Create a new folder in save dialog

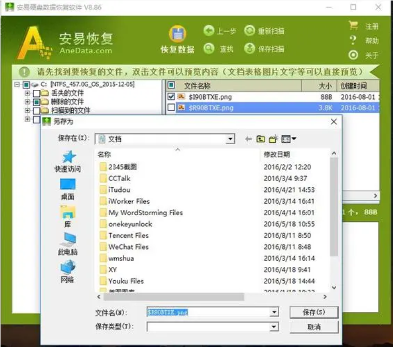[x=273, y=139]
